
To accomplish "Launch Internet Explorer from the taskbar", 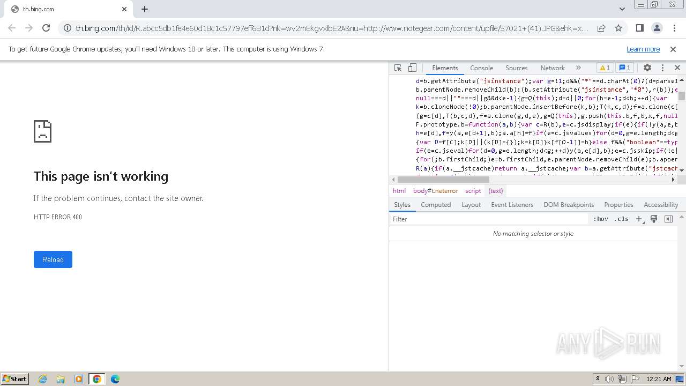I will coord(43,379).
